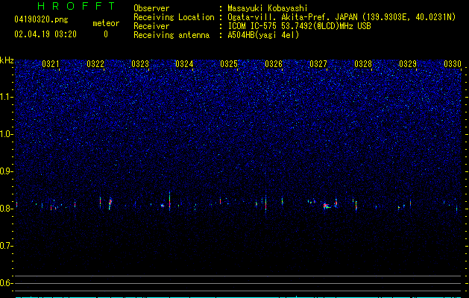Click the 1.0 kHz axis label
Image resolution: width=469 pixels, height=298 pixels.
pos(7,134)
